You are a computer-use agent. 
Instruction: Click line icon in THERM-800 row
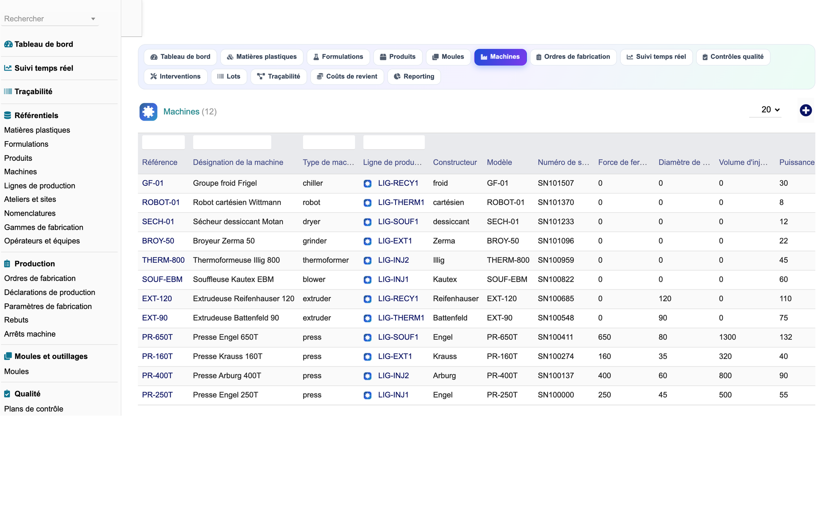coord(367,260)
